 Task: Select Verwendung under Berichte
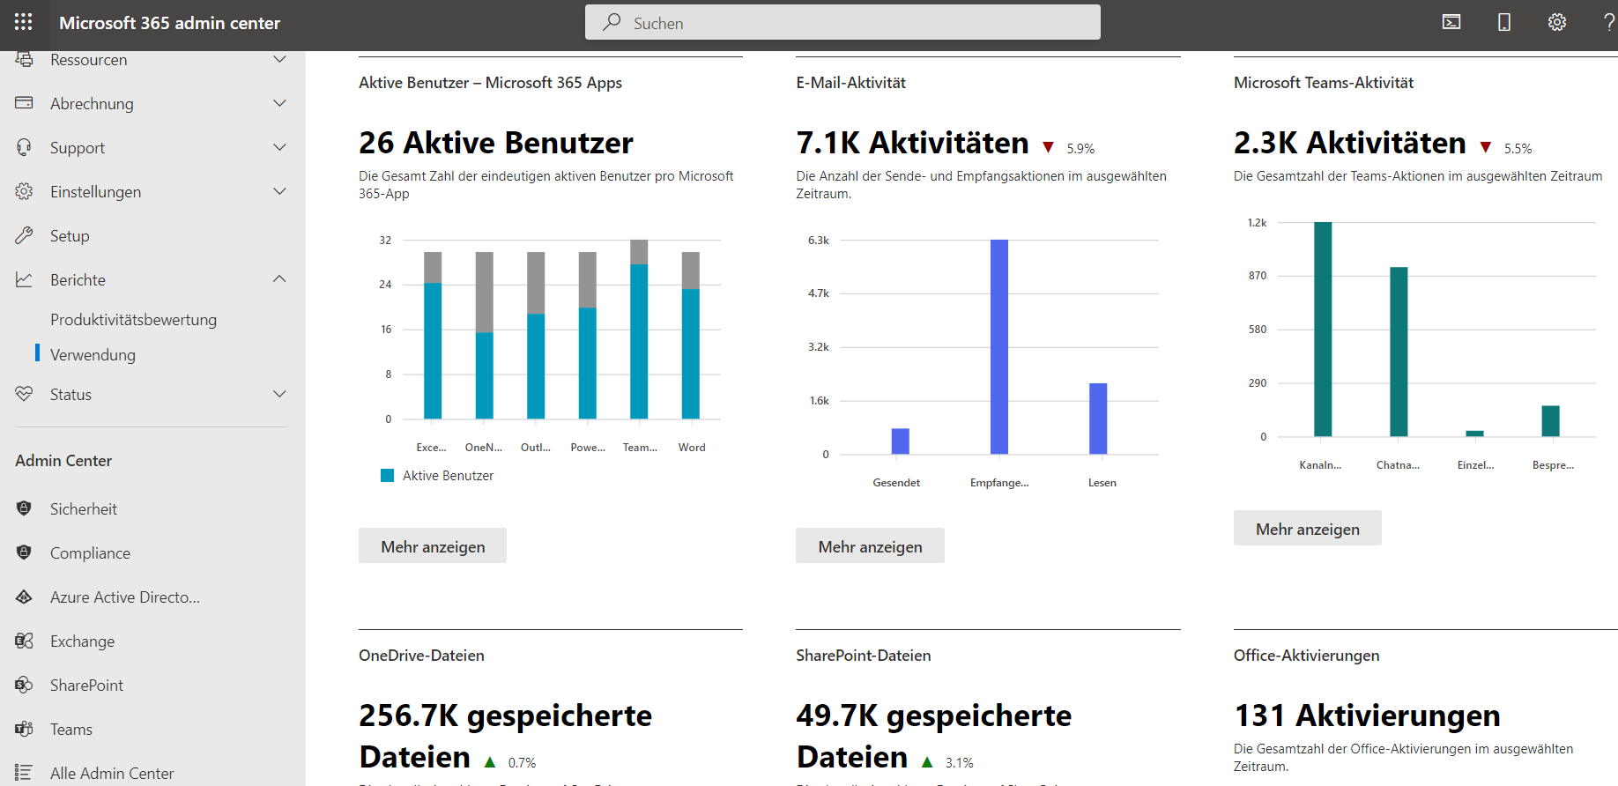point(93,355)
